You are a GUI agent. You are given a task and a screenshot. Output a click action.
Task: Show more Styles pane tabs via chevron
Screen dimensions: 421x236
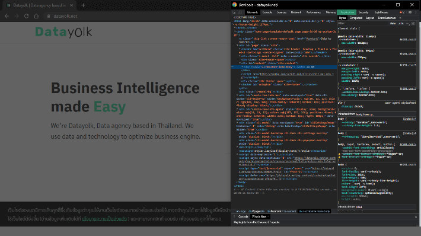(x=400, y=18)
